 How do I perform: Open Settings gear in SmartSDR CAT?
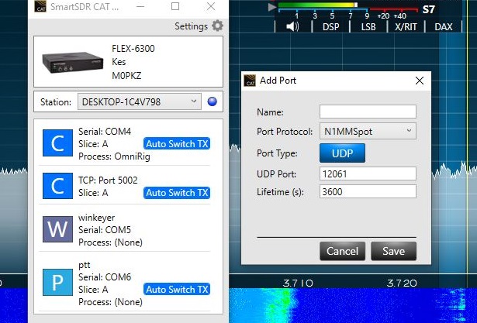tap(217, 26)
